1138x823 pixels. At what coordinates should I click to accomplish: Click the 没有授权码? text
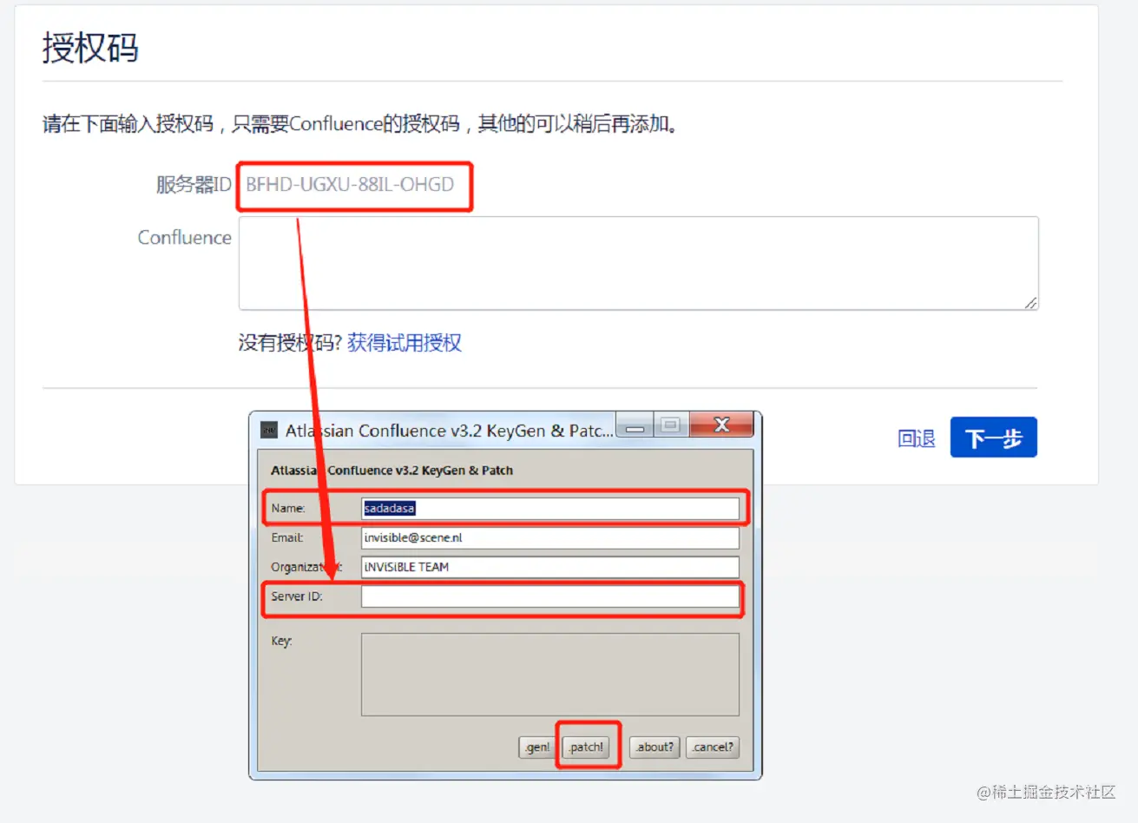click(290, 343)
